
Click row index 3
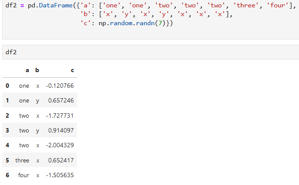[7, 130]
